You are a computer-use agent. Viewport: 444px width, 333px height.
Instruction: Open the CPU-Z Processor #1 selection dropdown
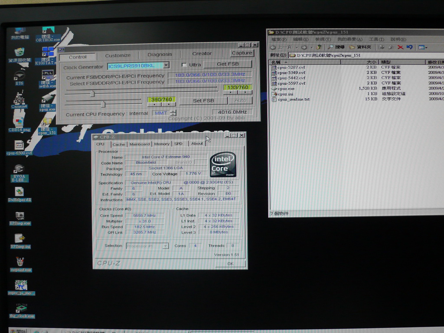click(x=165, y=246)
